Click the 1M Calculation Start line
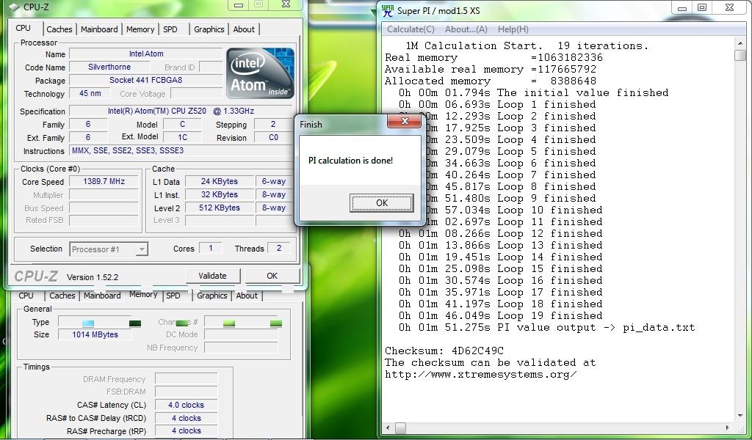752x440 pixels. (527, 46)
